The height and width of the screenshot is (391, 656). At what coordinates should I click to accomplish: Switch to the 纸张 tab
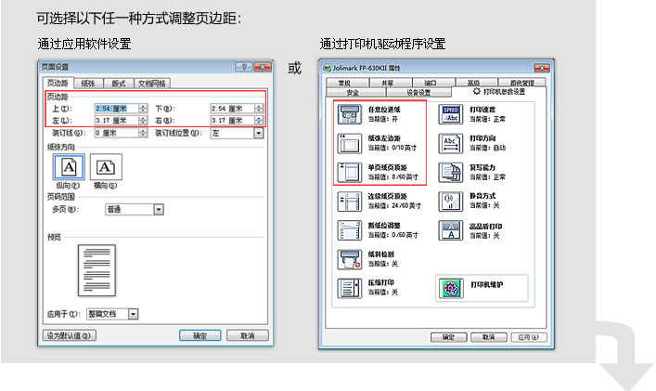click(88, 84)
